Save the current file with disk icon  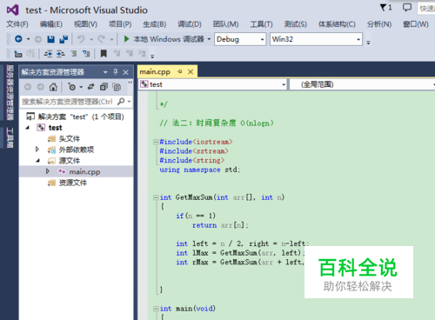pyautogui.click(x=51, y=39)
